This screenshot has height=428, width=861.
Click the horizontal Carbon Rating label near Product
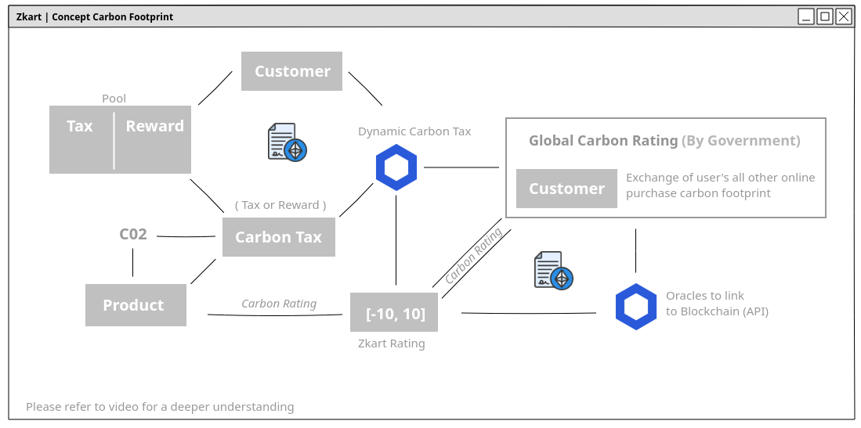[x=279, y=304]
